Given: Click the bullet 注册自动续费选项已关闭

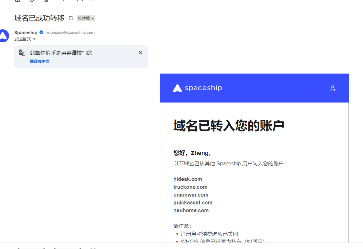Looking at the screenshot, I should coord(209,234).
